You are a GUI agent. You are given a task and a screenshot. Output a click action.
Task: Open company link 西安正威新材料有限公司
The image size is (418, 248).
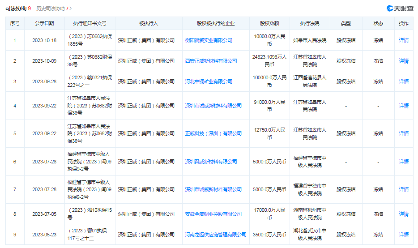point(211,61)
